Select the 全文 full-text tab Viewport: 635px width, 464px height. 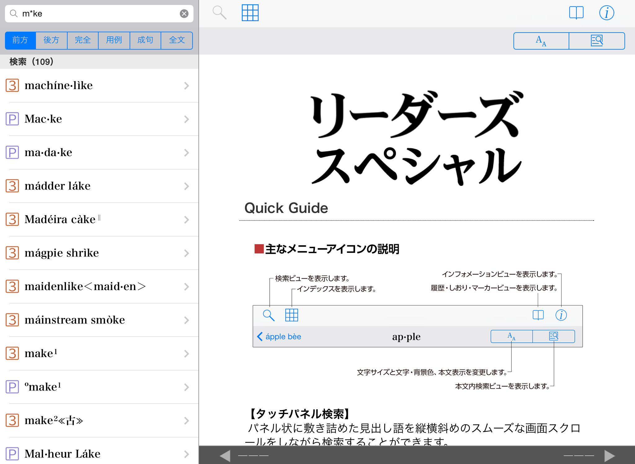(x=177, y=40)
